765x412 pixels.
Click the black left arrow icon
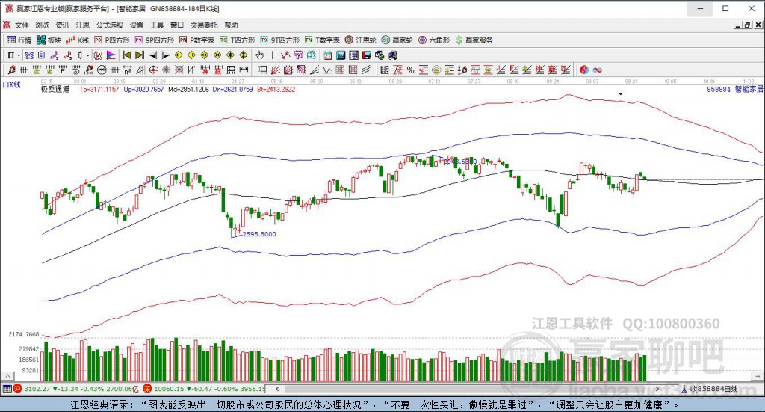click(152, 55)
